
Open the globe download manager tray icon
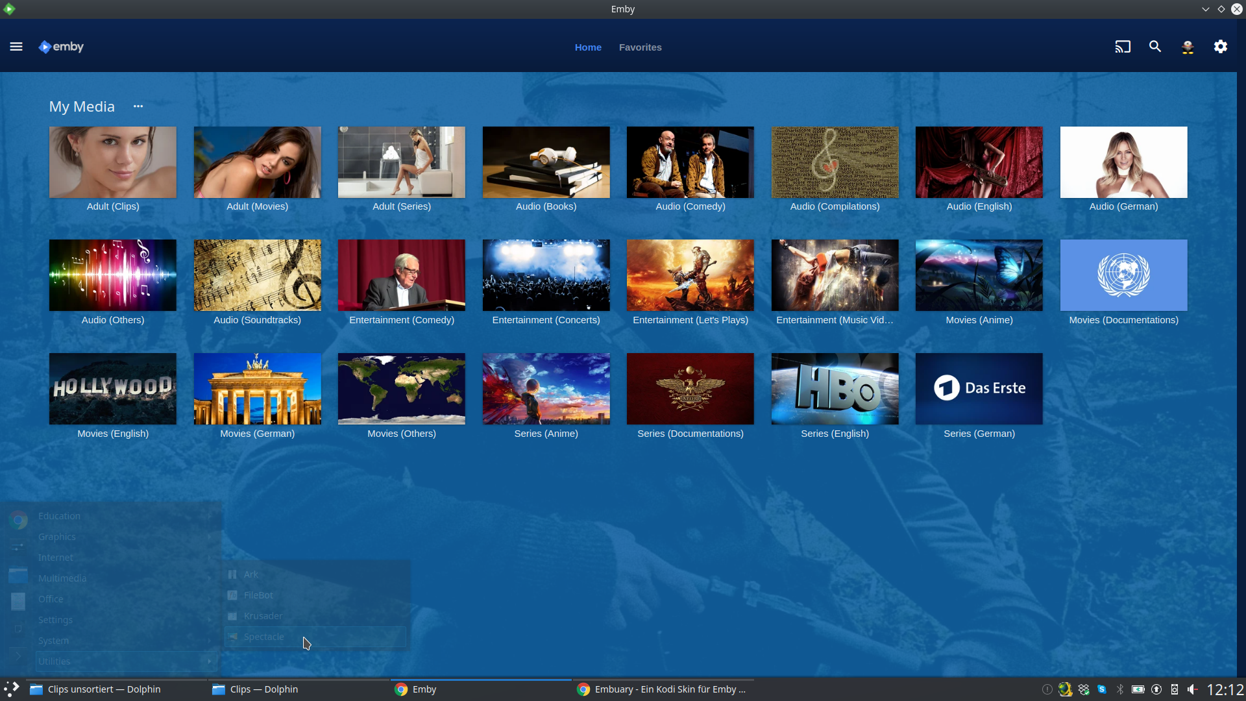pos(1065,689)
